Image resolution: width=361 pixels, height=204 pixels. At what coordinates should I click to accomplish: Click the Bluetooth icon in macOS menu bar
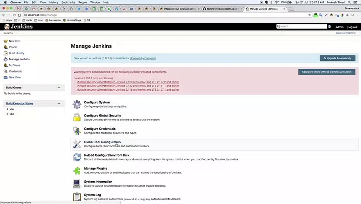point(271,2)
